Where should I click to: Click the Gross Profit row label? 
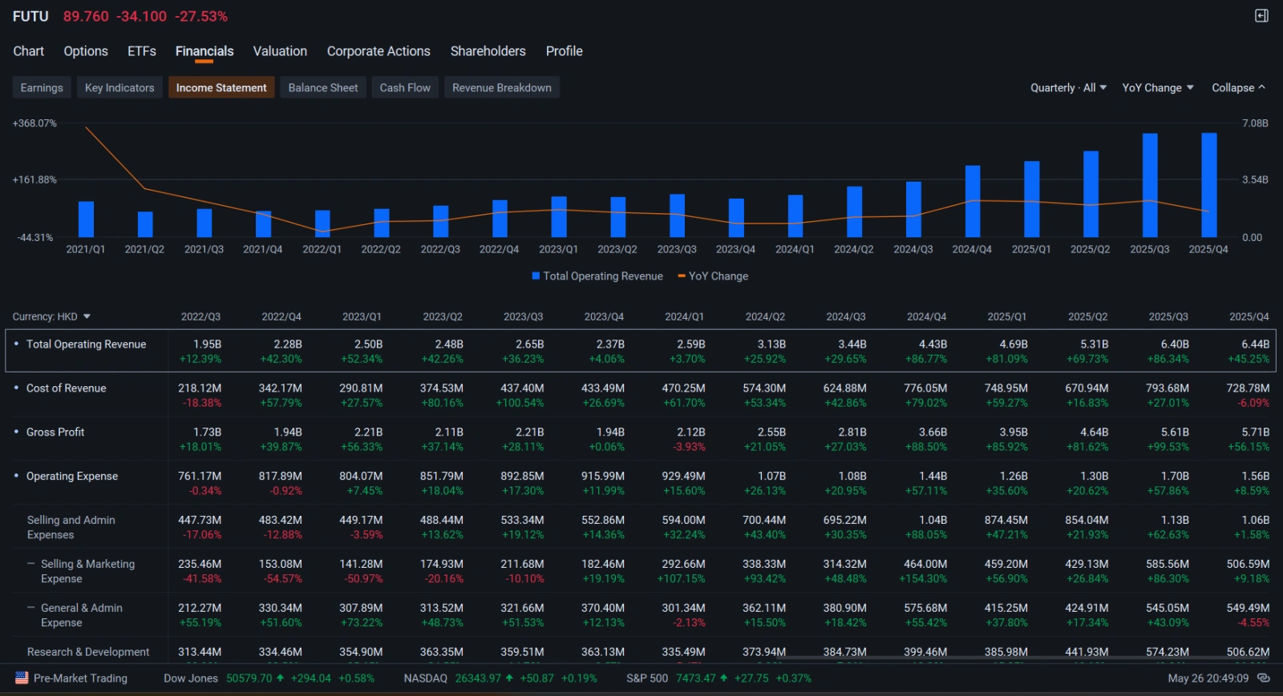55,432
